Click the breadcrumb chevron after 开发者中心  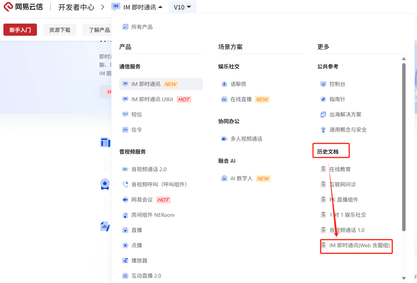tap(103, 7)
